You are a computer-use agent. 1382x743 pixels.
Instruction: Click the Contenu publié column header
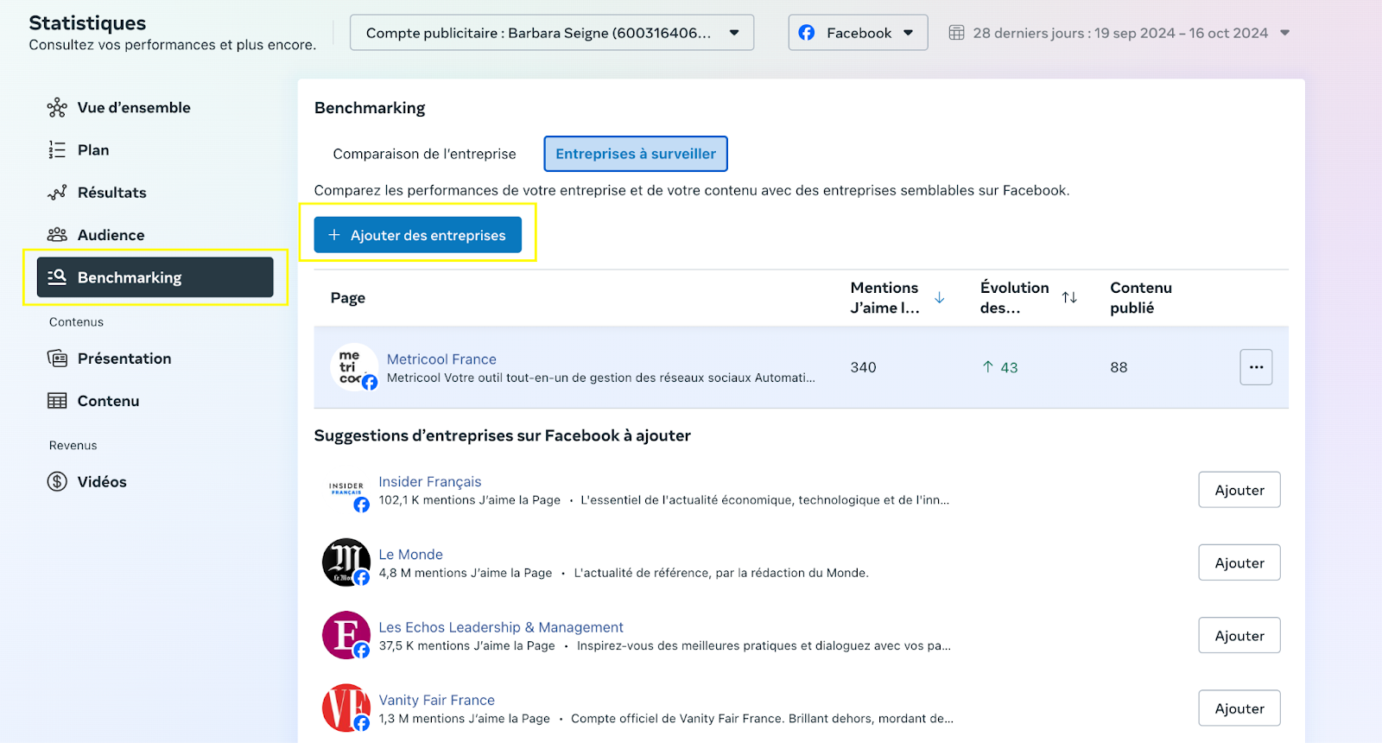(x=1141, y=297)
